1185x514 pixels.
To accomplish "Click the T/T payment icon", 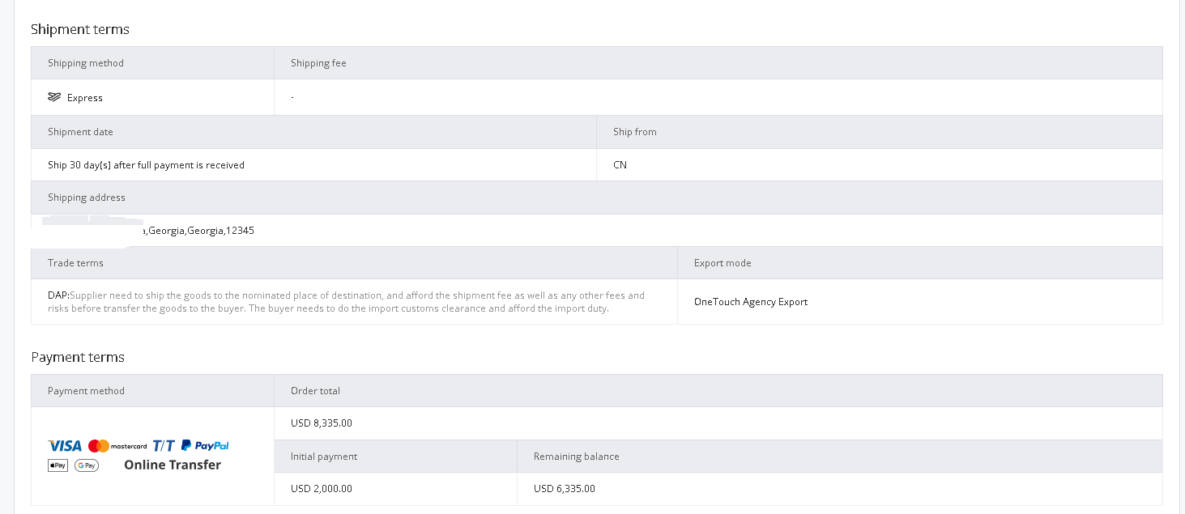I will [x=164, y=446].
